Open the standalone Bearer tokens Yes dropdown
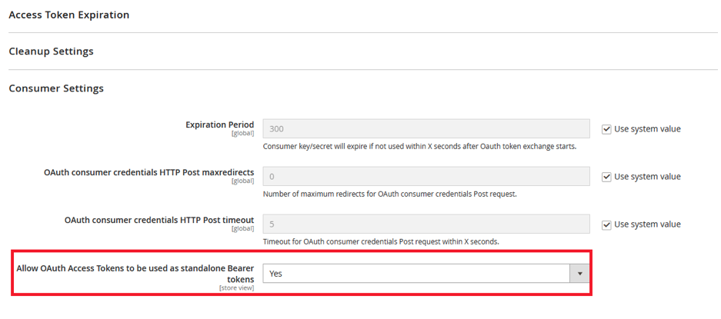The height and width of the screenshot is (319, 721). point(426,274)
